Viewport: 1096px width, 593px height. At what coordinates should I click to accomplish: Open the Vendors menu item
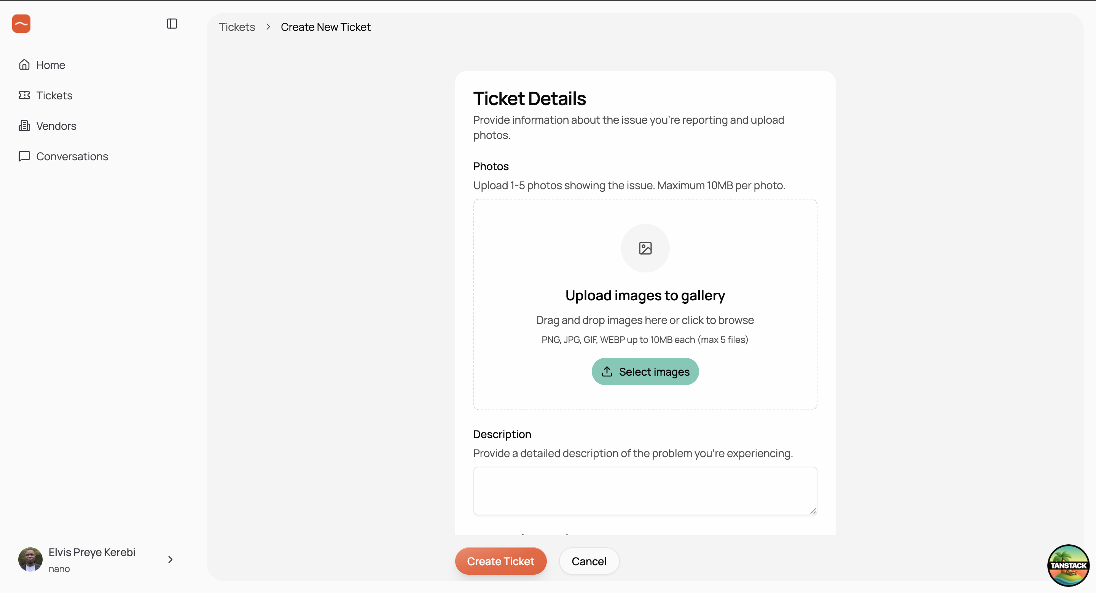click(56, 126)
